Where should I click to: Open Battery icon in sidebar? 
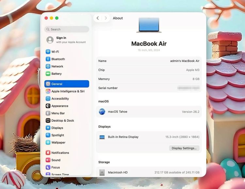pos(48,74)
